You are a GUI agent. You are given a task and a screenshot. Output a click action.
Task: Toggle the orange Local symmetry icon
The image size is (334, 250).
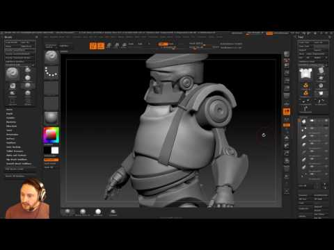[x=287, y=112]
